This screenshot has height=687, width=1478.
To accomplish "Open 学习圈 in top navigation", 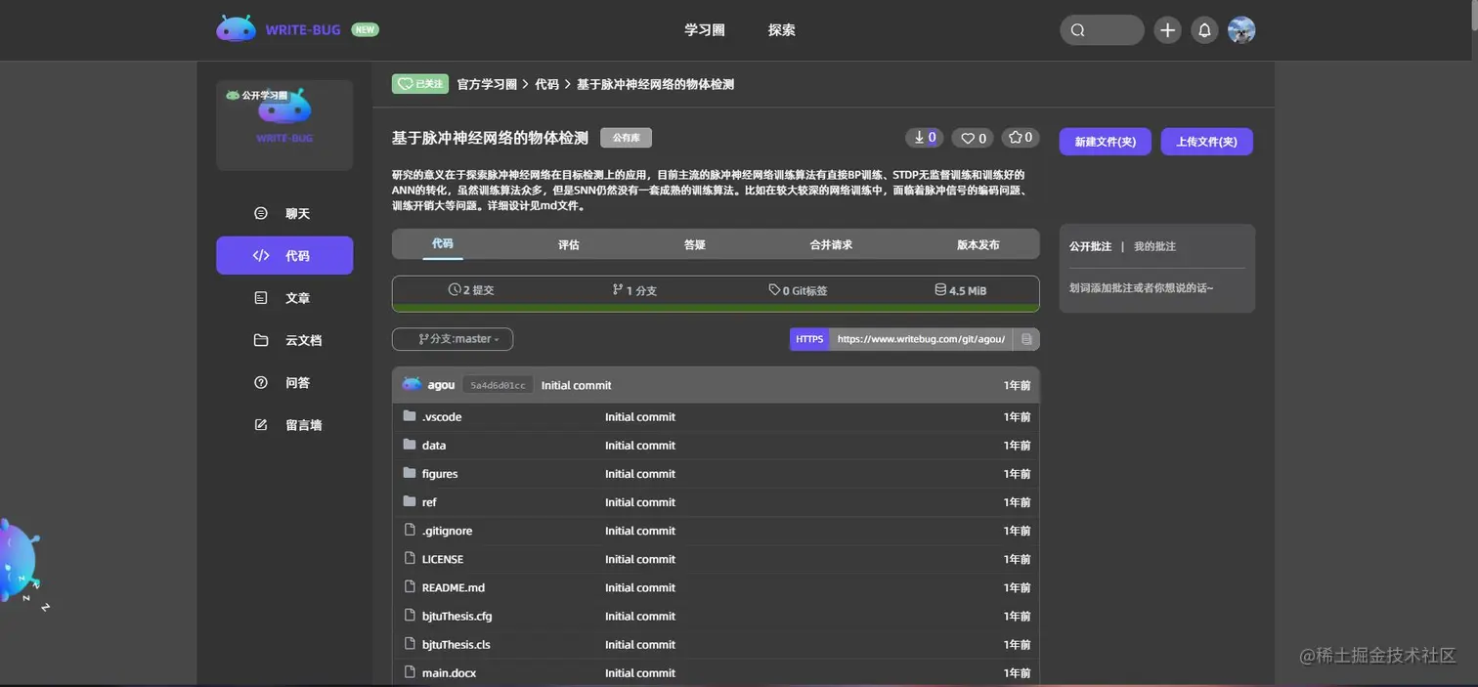I will pos(705,30).
